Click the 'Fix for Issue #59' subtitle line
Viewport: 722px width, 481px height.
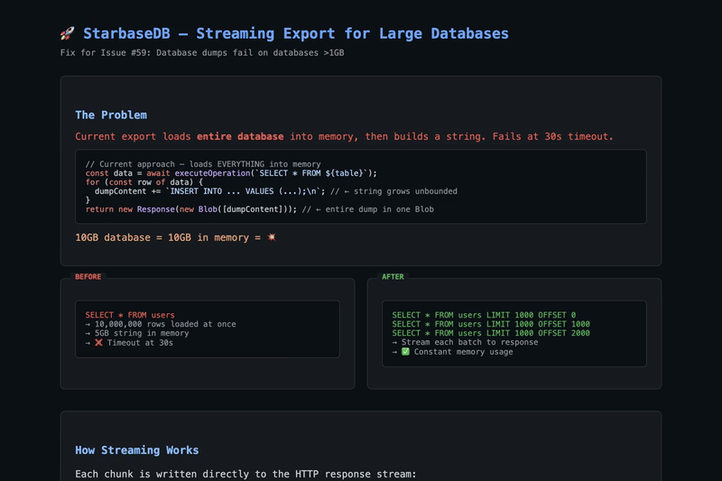202,52
